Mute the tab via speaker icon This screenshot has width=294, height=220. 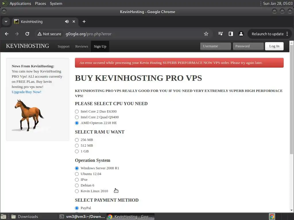(67, 21)
